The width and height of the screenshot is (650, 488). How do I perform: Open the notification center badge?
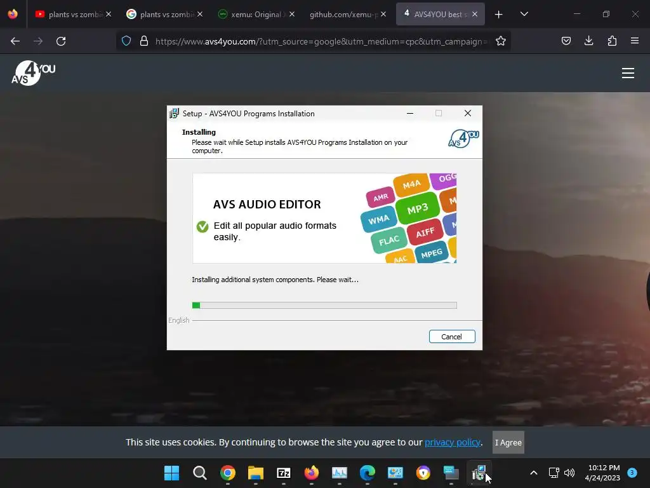click(632, 473)
